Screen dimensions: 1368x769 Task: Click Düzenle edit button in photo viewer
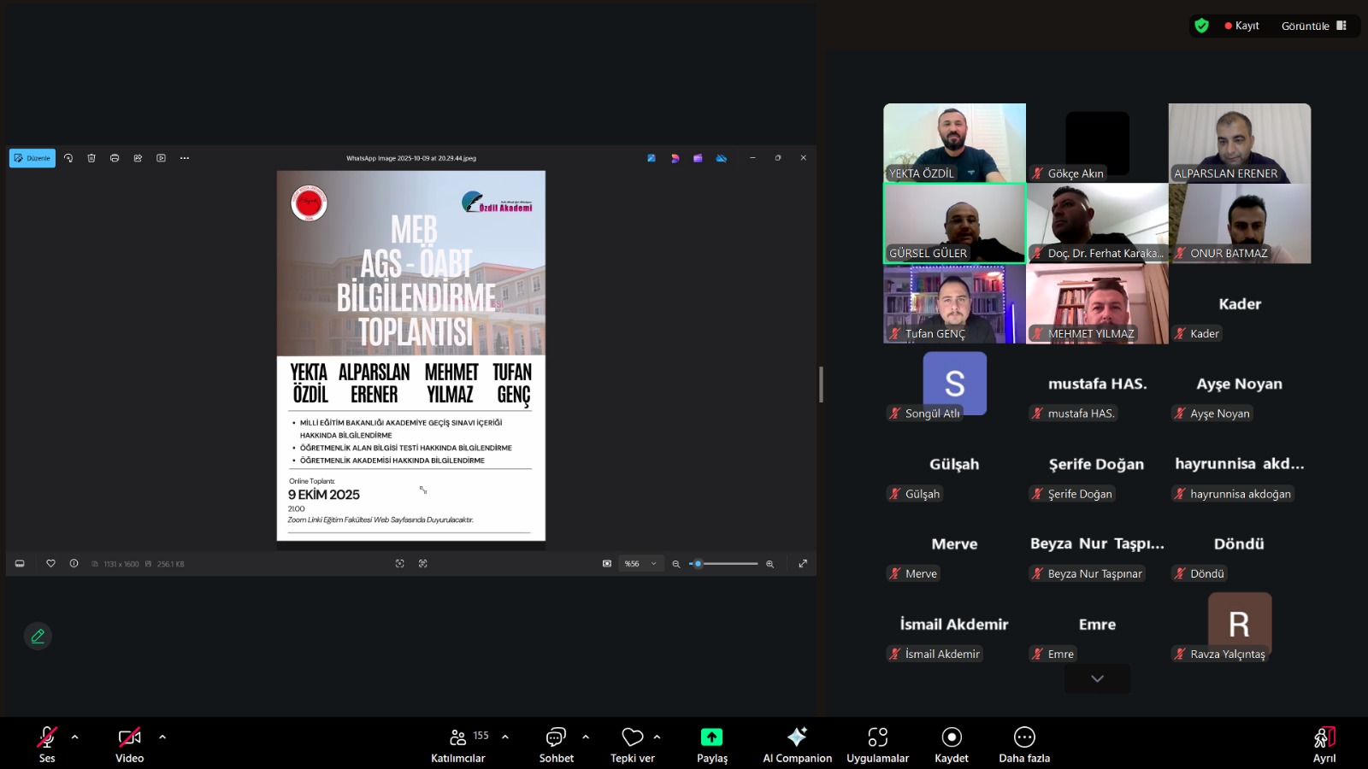[x=32, y=158]
